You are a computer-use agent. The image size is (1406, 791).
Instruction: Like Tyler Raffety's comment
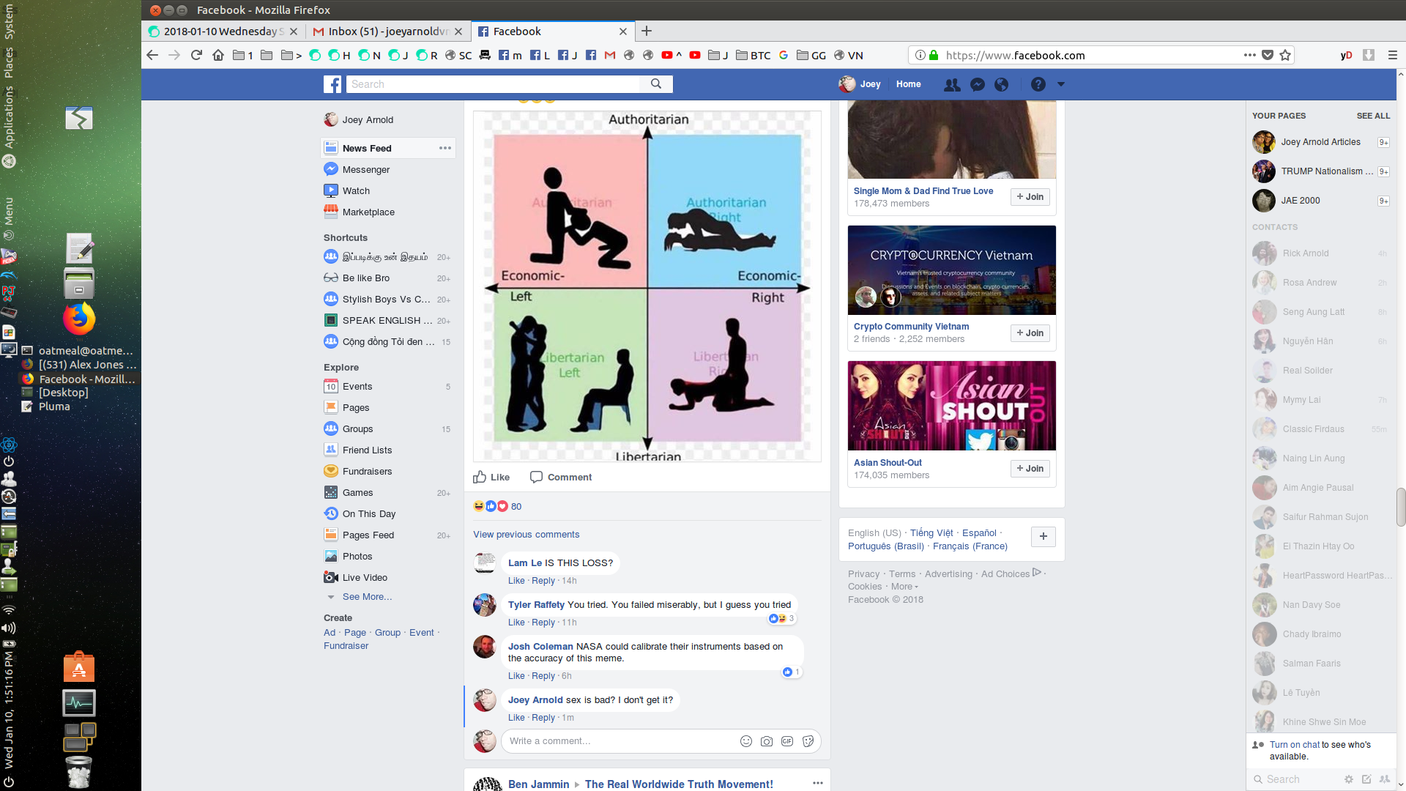[516, 622]
